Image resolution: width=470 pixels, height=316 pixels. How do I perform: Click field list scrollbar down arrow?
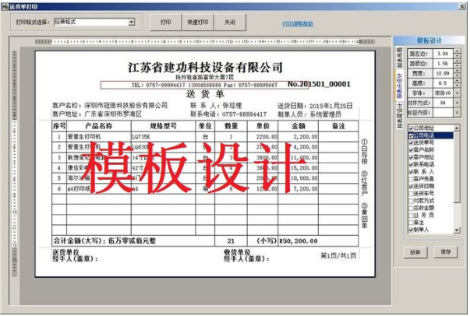pyautogui.click(x=457, y=230)
